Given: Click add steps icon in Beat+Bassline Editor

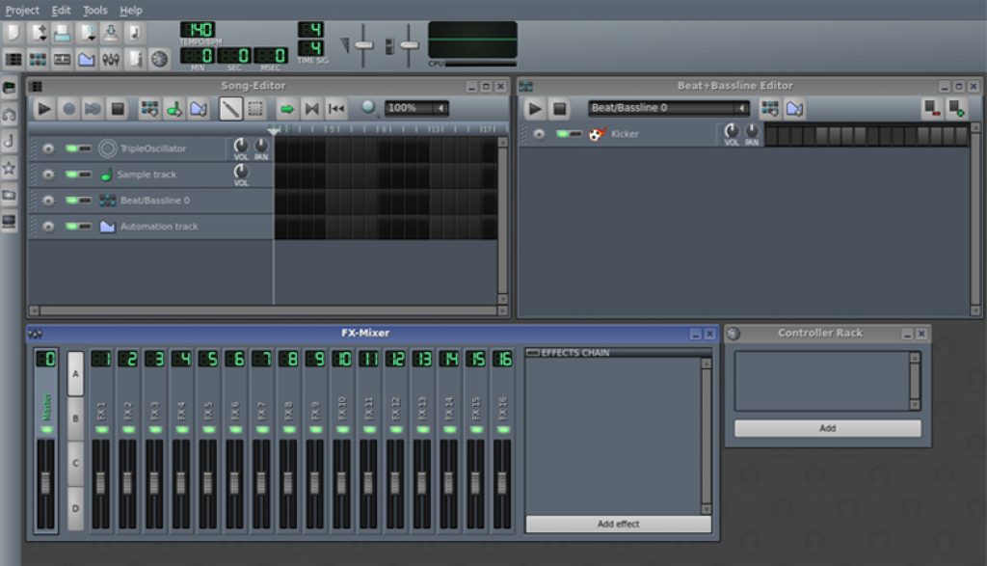Looking at the screenshot, I should 957,108.
